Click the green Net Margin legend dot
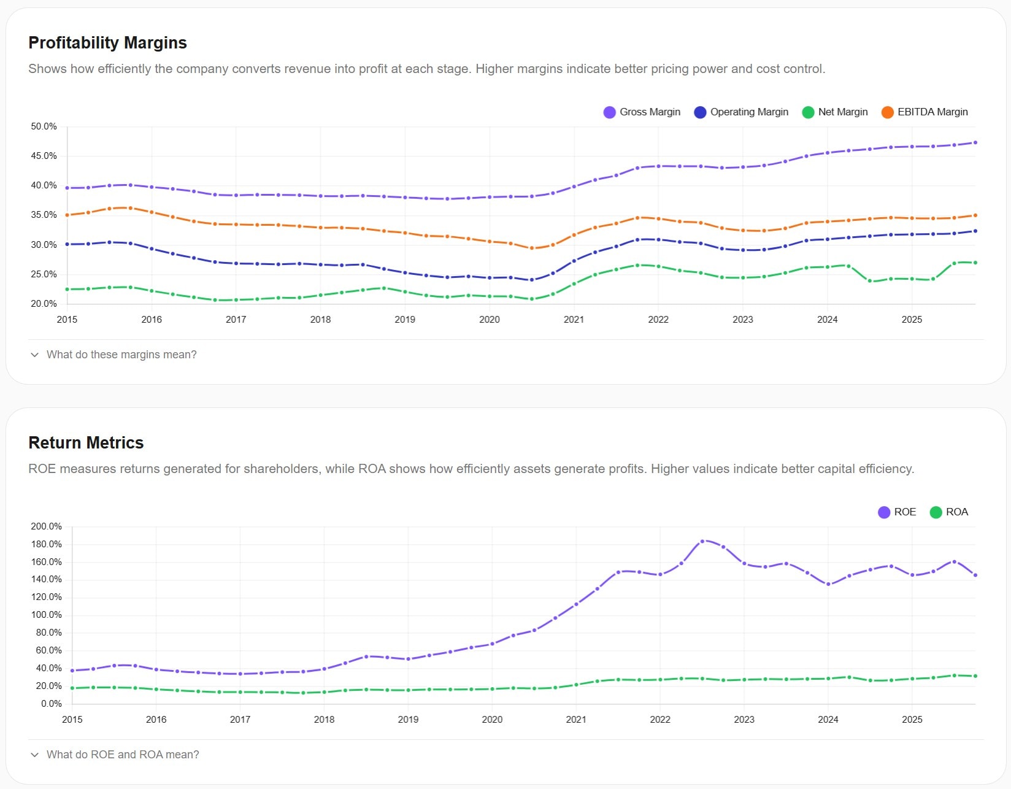Image resolution: width=1011 pixels, height=789 pixels. click(808, 112)
